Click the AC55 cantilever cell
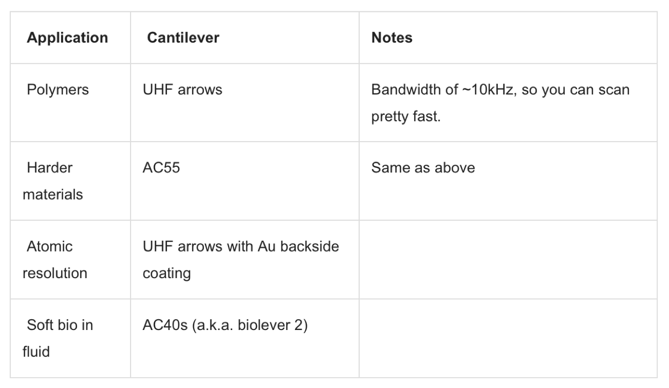Image resolution: width=669 pixels, height=388 pixels. pyautogui.click(x=245, y=181)
